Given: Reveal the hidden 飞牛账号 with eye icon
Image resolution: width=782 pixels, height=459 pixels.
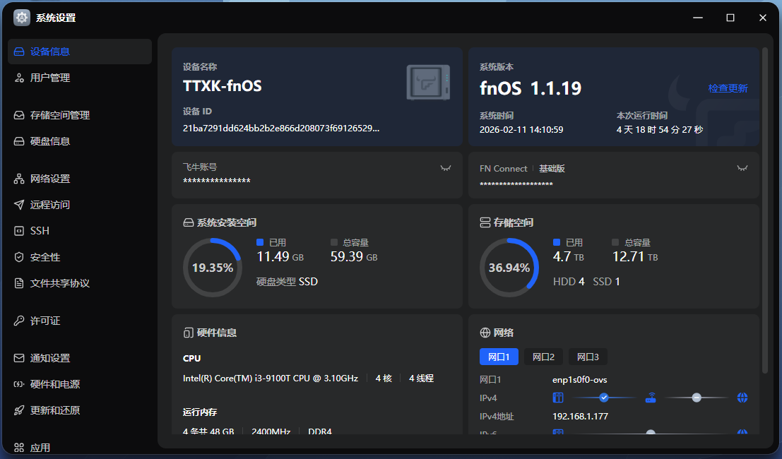Looking at the screenshot, I should point(445,168).
